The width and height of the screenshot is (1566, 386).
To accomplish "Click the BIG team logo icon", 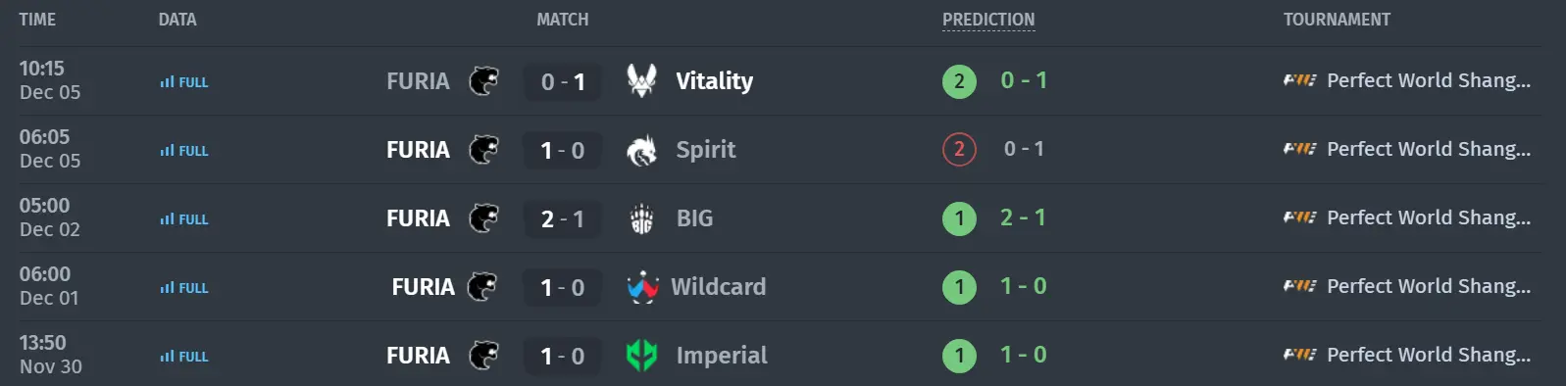I will [x=641, y=218].
